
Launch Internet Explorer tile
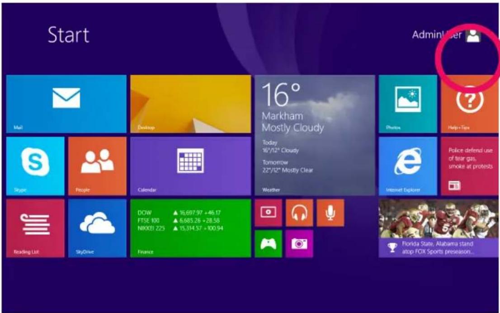408,166
